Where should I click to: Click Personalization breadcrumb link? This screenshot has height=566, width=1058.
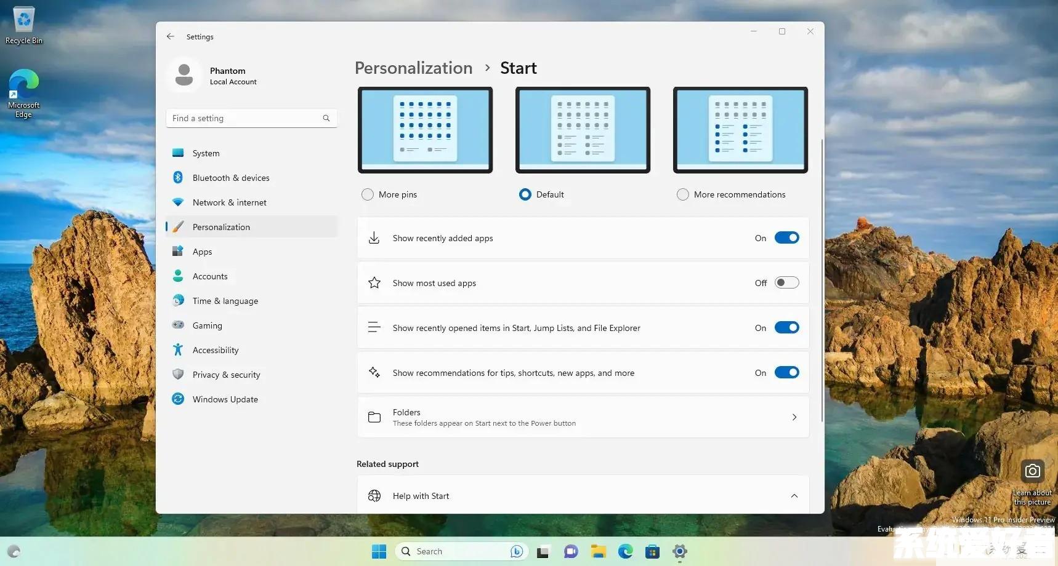click(x=413, y=68)
